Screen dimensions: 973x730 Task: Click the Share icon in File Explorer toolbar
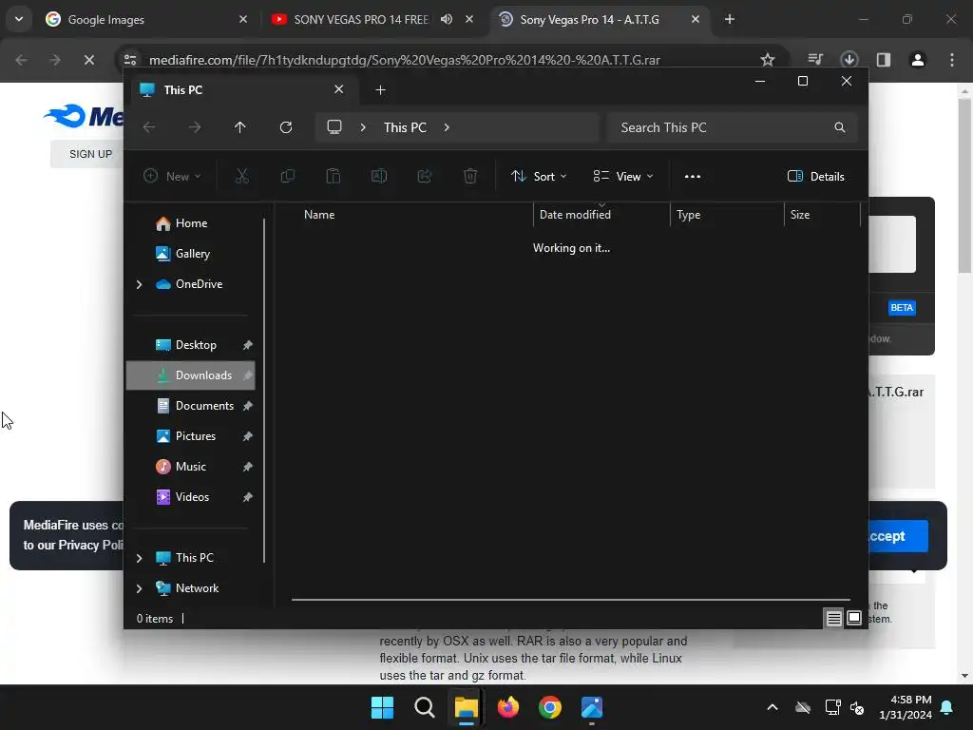pos(425,176)
